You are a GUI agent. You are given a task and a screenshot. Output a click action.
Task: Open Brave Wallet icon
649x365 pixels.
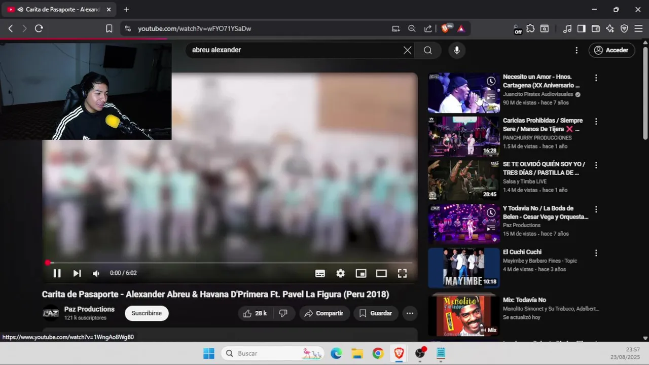pos(596,29)
